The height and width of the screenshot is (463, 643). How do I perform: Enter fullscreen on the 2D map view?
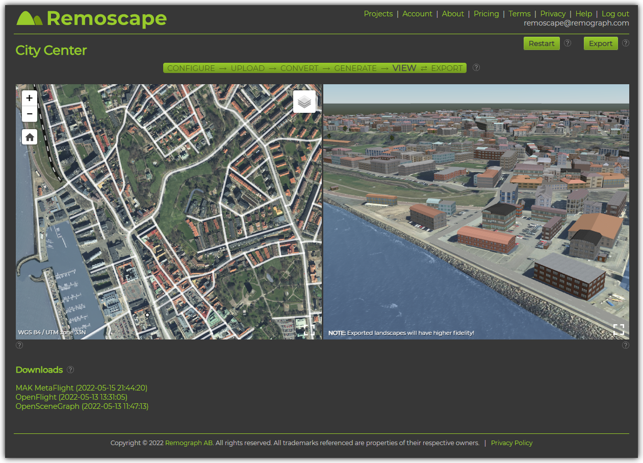pos(309,329)
